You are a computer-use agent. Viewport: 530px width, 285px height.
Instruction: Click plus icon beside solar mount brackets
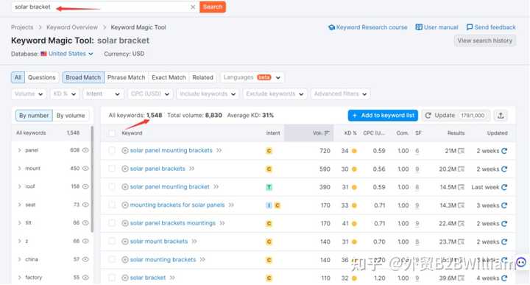point(124,242)
